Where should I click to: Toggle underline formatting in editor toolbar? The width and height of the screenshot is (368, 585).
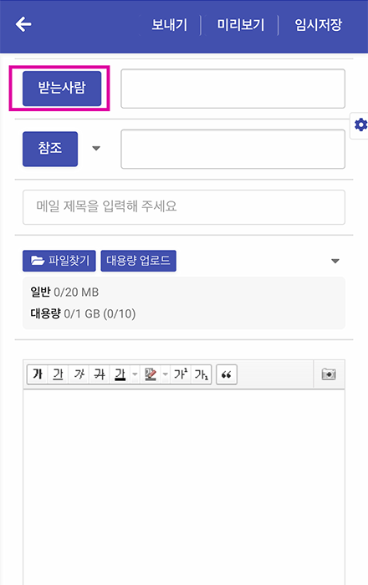(58, 374)
